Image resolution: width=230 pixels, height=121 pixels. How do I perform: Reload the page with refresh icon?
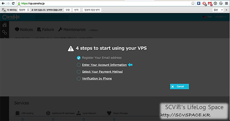point(13,4)
